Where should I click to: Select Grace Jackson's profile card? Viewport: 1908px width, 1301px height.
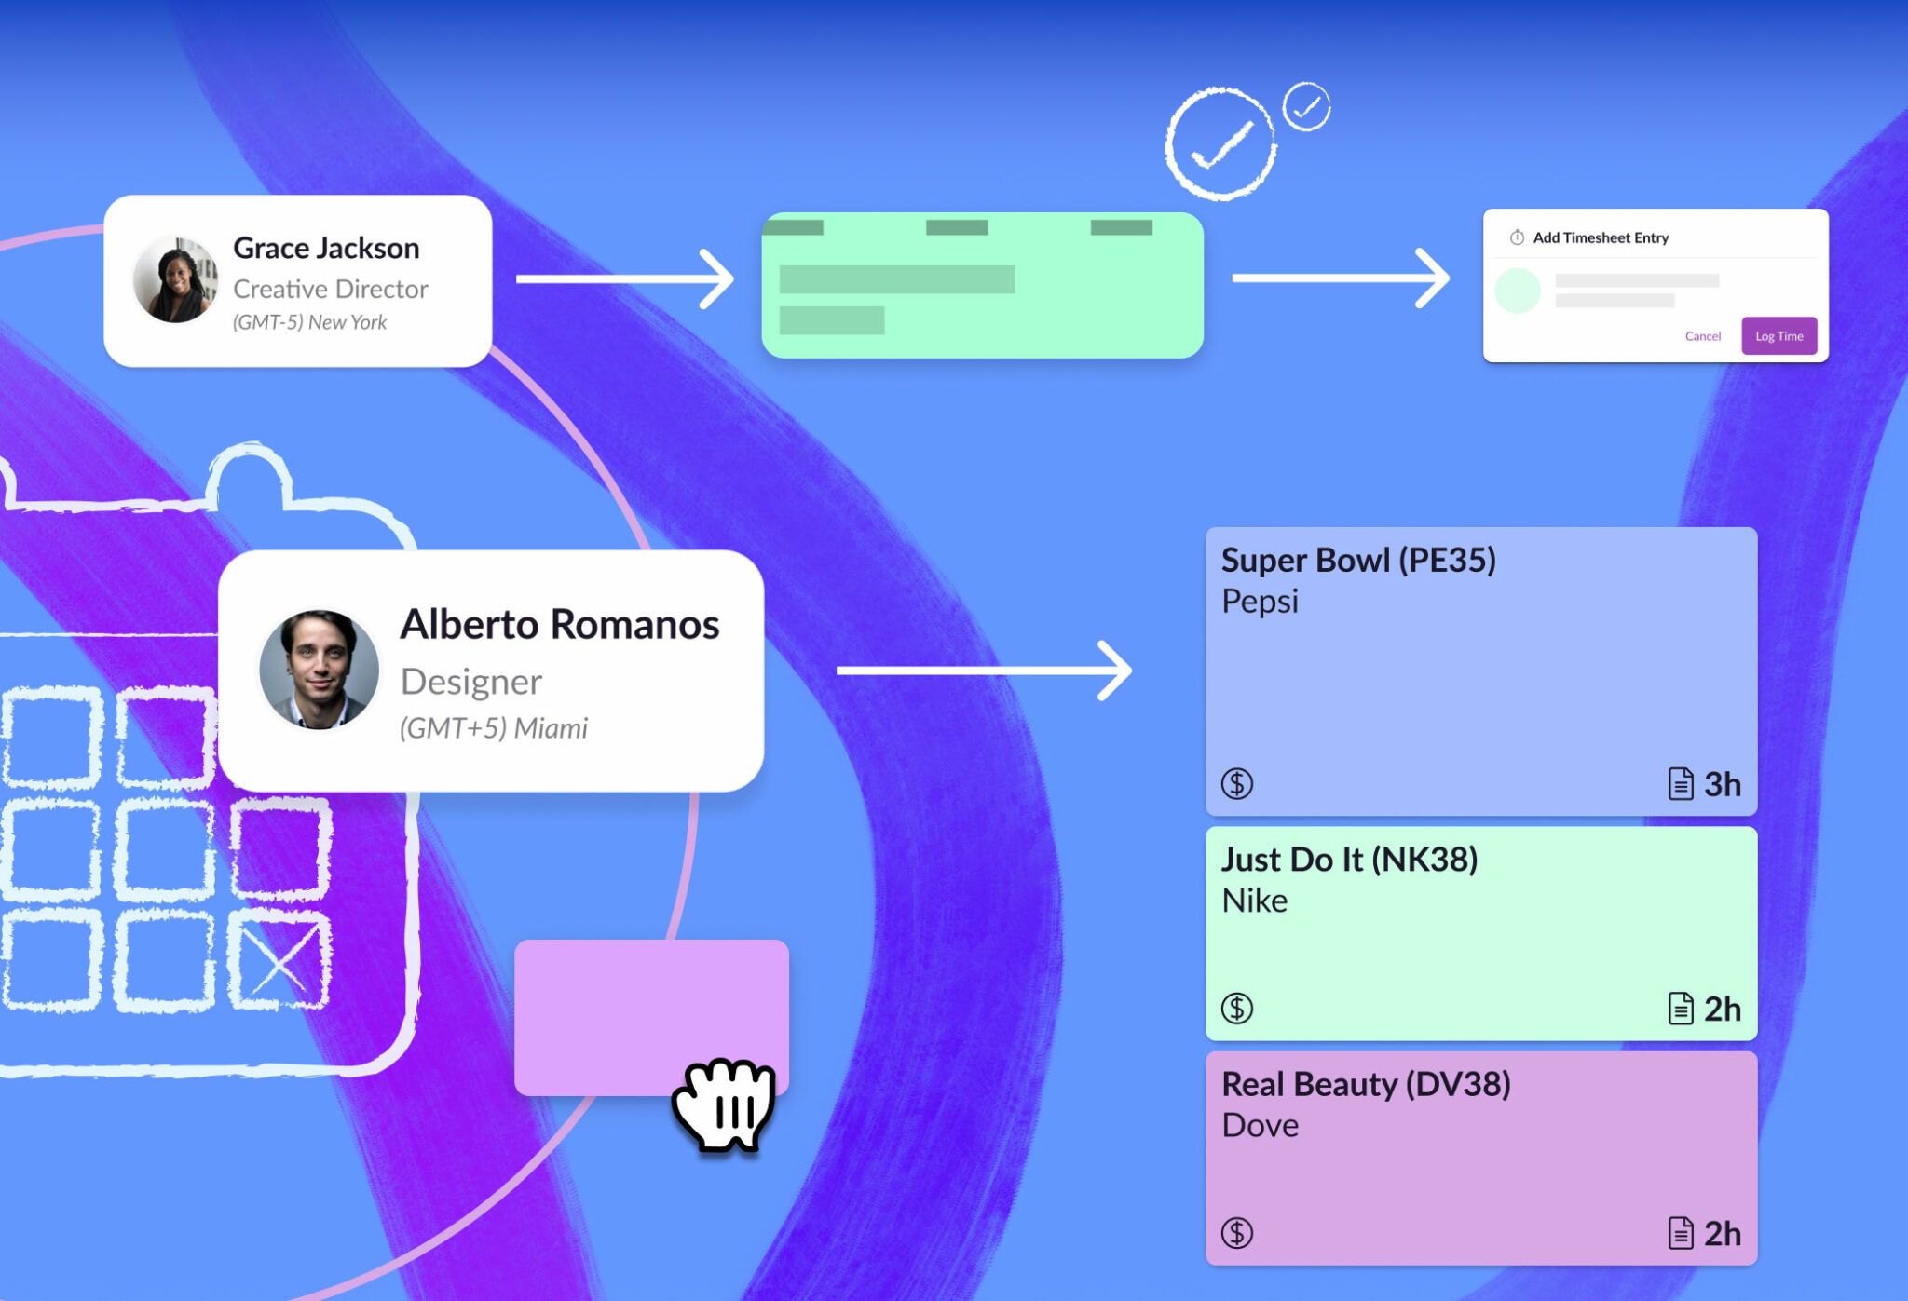coord(298,279)
